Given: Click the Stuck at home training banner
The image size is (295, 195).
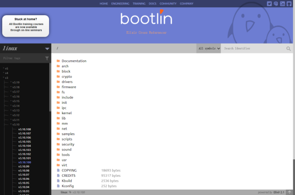Looking at the screenshot, I should click(x=26, y=26).
